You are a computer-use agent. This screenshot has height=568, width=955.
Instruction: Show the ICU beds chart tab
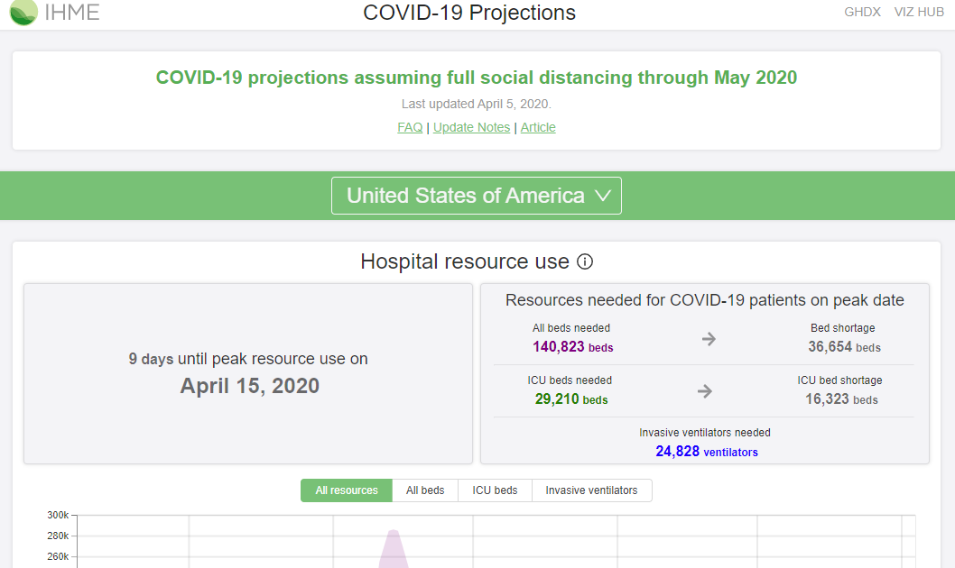click(x=495, y=490)
